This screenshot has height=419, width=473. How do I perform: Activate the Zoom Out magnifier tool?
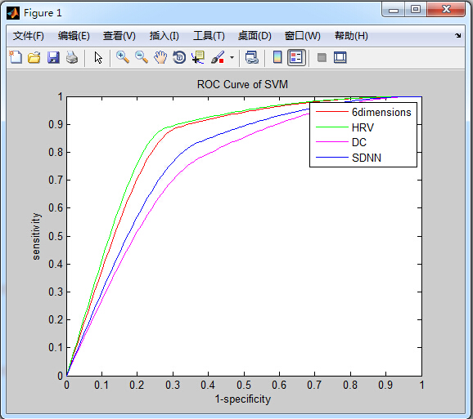coord(142,57)
